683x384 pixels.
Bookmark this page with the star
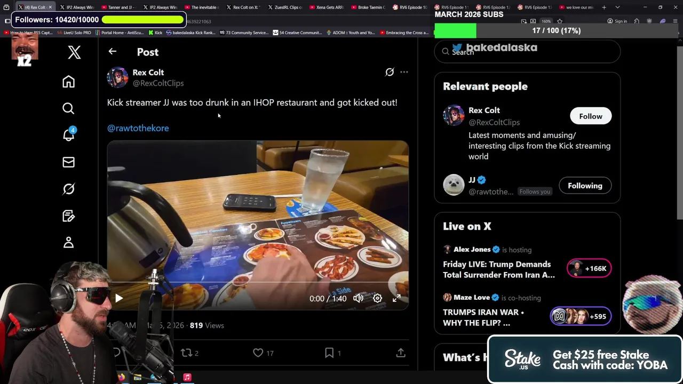click(560, 21)
